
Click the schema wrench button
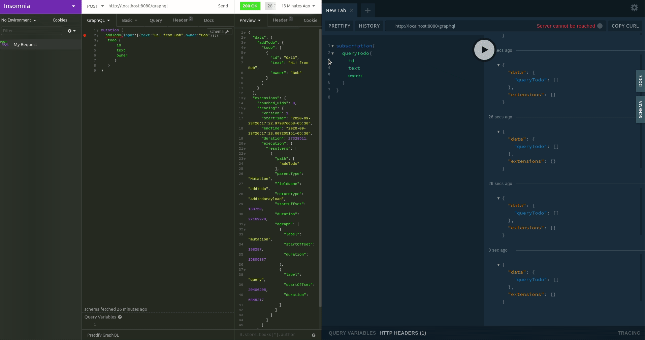coord(219,32)
